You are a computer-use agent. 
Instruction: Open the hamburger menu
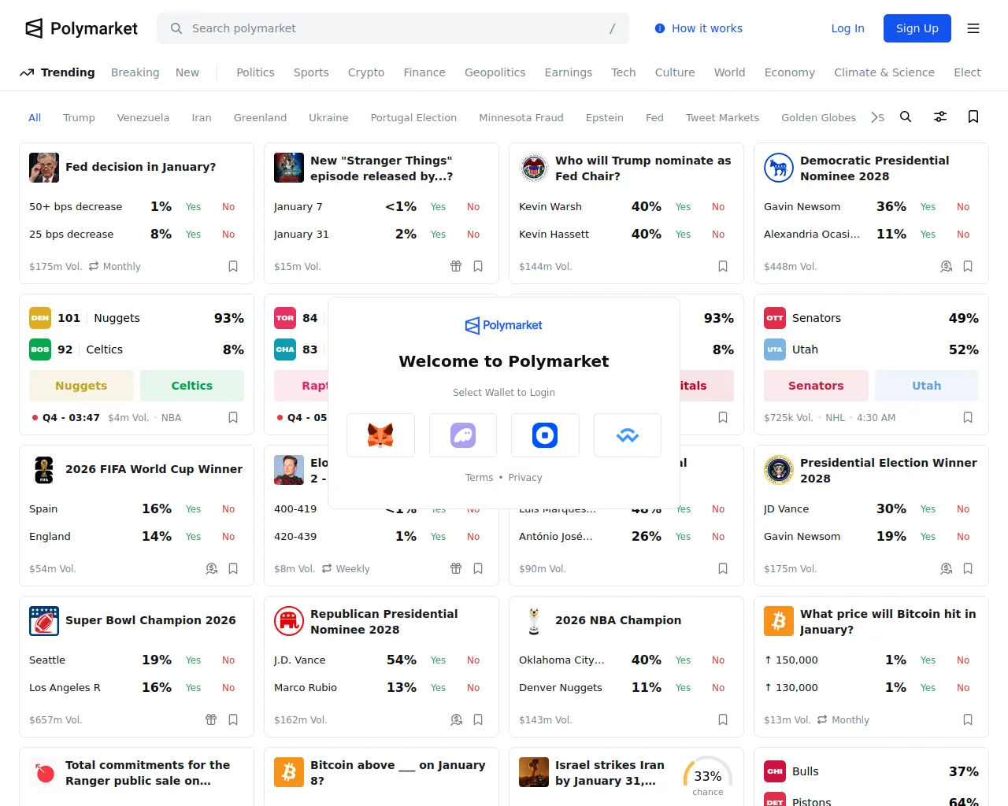click(x=973, y=28)
